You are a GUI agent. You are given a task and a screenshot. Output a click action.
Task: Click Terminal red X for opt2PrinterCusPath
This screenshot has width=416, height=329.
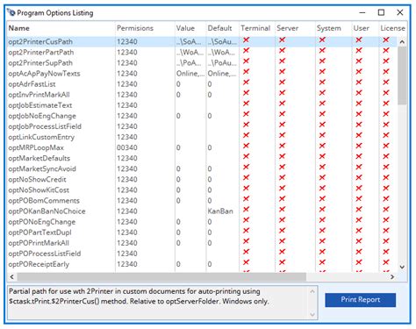[246, 39]
